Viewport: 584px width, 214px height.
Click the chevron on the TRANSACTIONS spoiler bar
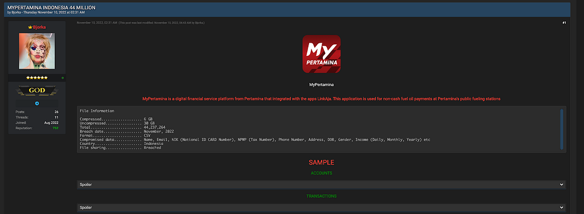[562, 207]
